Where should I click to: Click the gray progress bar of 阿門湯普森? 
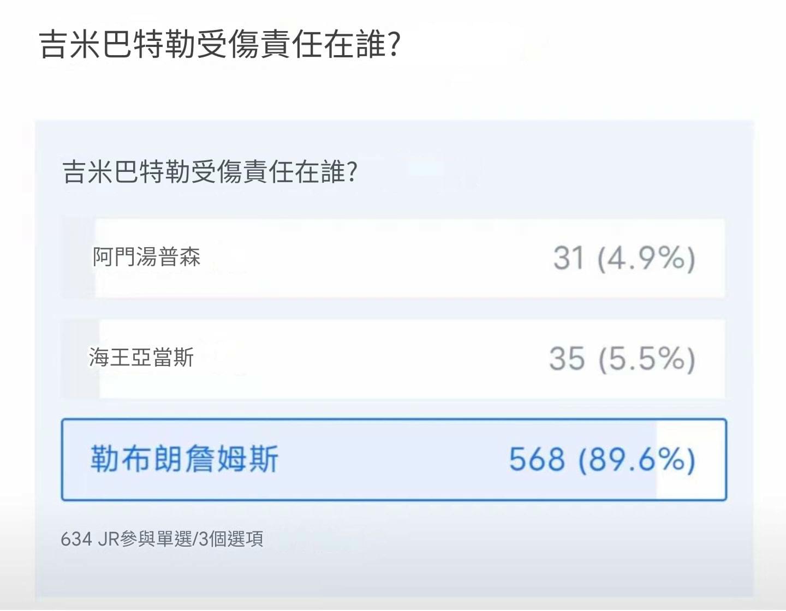click(x=78, y=257)
